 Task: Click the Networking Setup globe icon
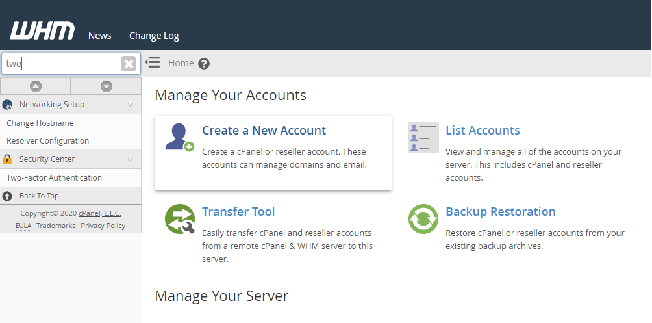click(7, 105)
